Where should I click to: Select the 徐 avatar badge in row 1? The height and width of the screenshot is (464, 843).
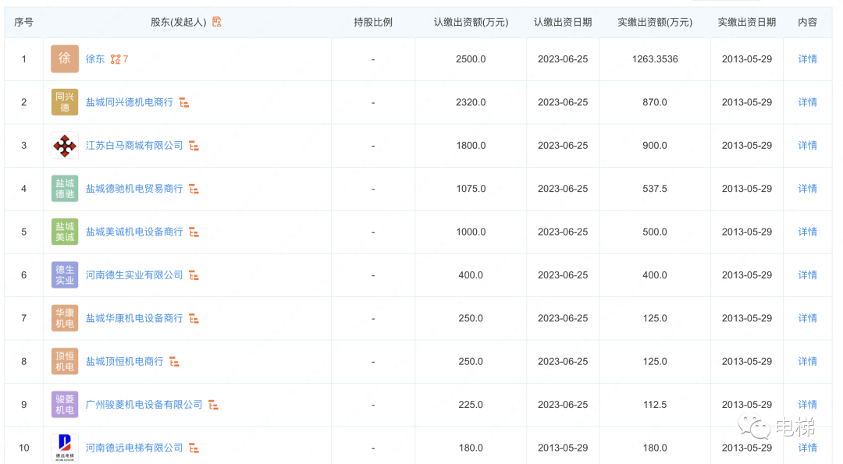click(x=65, y=58)
